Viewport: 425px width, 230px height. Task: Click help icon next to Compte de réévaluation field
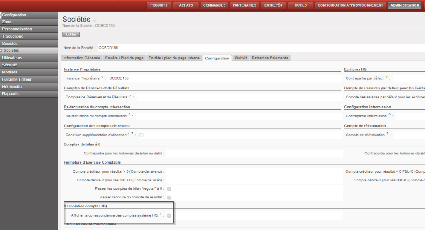[388, 134]
